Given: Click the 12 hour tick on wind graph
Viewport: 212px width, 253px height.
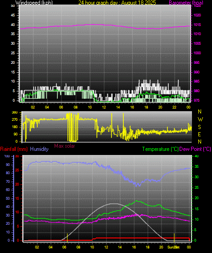Looking at the screenshot, I should click(104, 107).
